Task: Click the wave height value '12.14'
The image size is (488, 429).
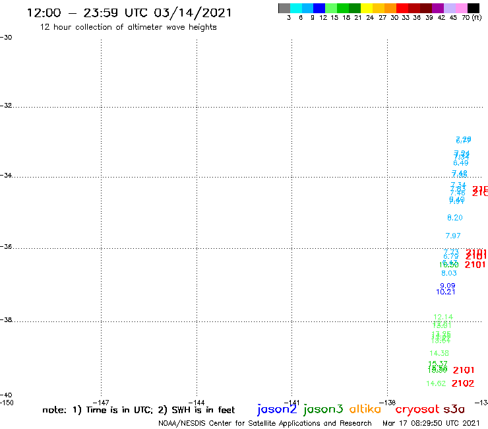Action: coord(443,317)
